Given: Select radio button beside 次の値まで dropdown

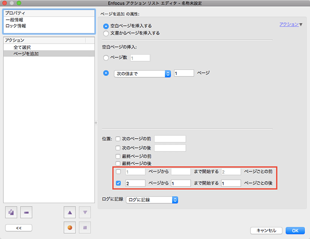Looking at the screenshot, I should click(x=106, y=73).
